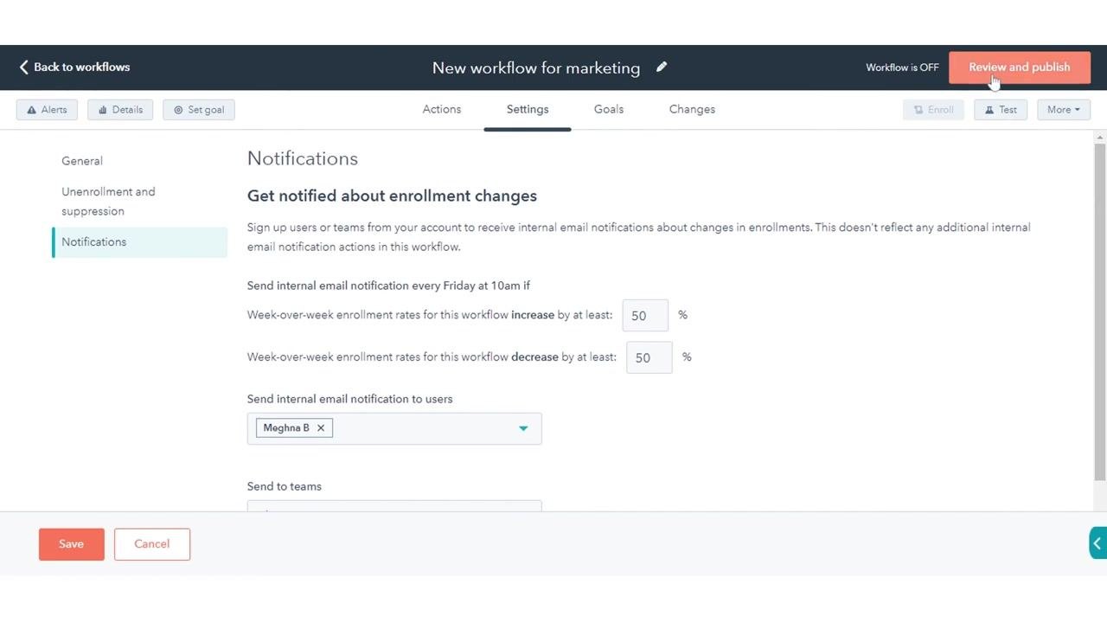Viewport: 1107px width, 623px height.
Task: Select the Settings tab
Action: pyautogui.click(x=528, y=109)
